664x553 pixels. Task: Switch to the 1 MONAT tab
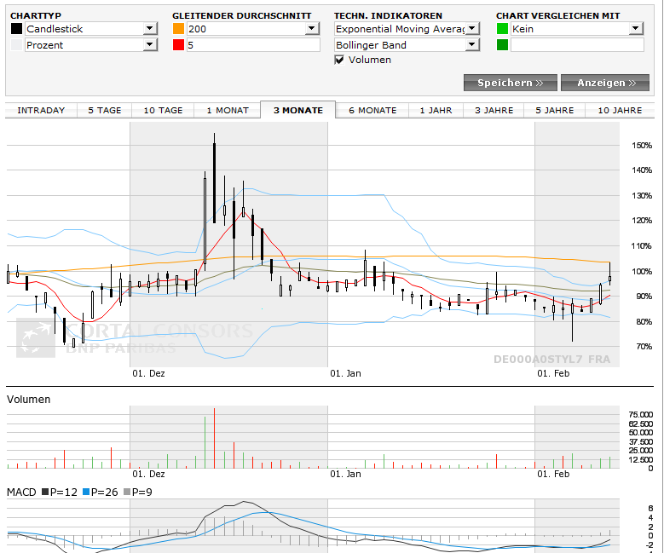(x=228, y=111)
